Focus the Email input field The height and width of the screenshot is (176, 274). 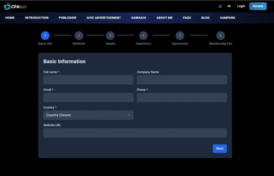click(88, 97)
